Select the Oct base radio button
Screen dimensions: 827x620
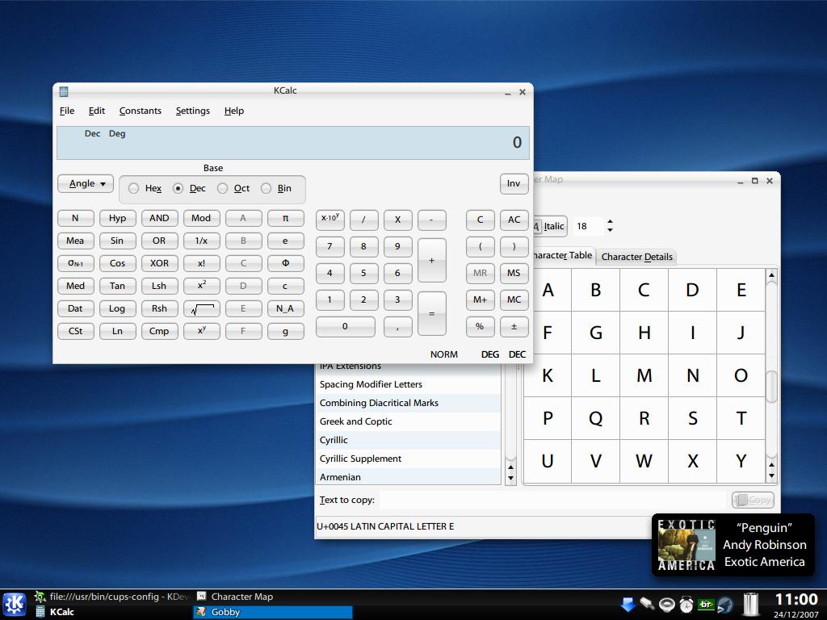click(x=223, y=188)
